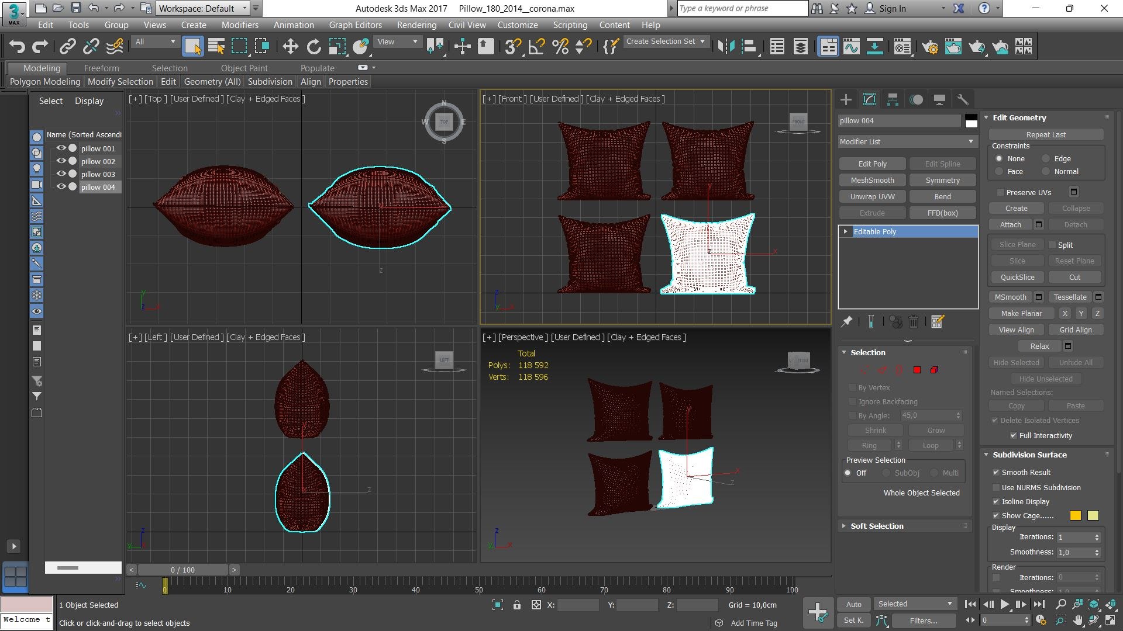Viewport: 1123px width, 631px height.
Task: Switch to the Freeform ribbon tab
Action: [101, 68]
